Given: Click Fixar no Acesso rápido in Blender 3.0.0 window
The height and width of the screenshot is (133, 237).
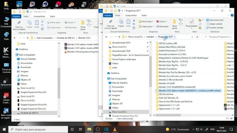Looking at the screenshot, I should click(19, 25).
